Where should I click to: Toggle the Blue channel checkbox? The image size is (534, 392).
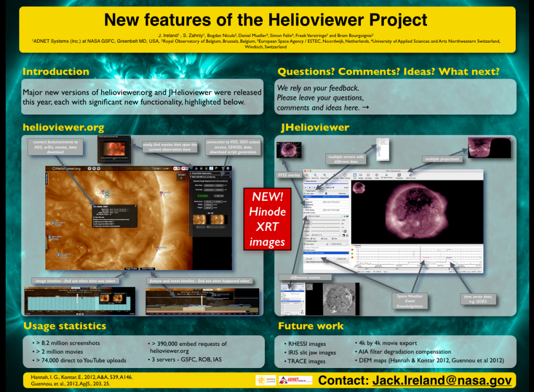click(333, 238)
